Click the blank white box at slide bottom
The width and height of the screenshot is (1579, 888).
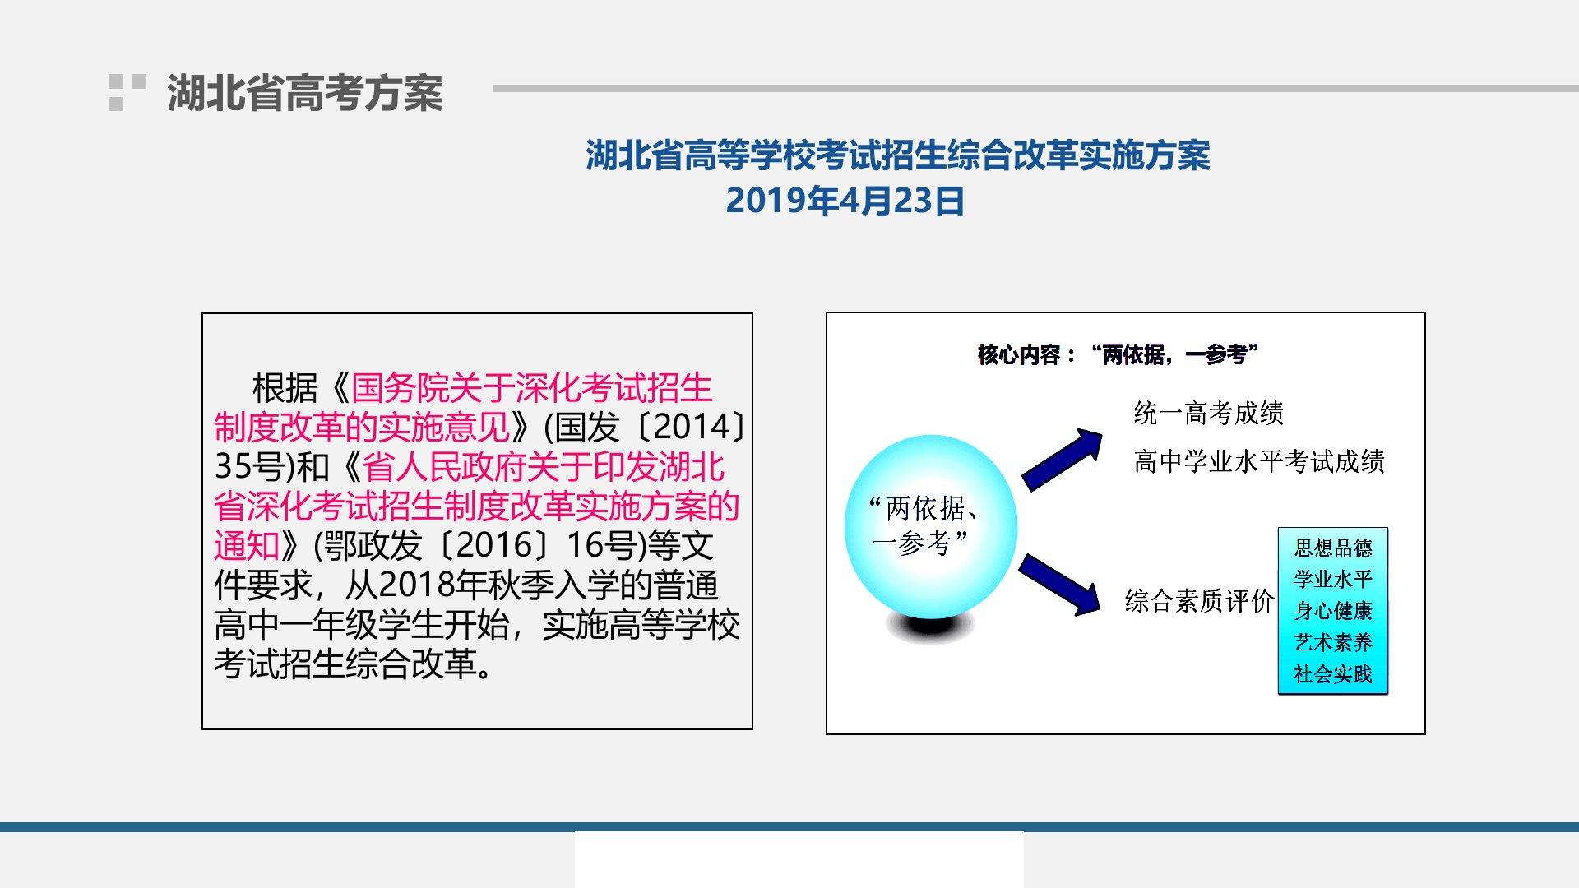pyautogui.click(x=799, y=860)
